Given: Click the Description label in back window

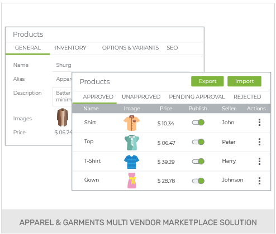Looking at the screenshot, I should [x=27, y=93].
